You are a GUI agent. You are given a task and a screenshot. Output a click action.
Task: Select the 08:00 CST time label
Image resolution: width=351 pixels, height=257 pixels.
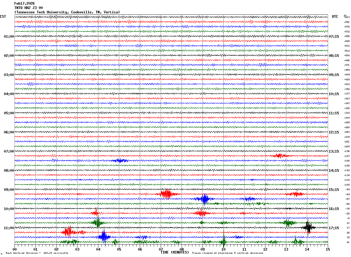pos(9,171)
